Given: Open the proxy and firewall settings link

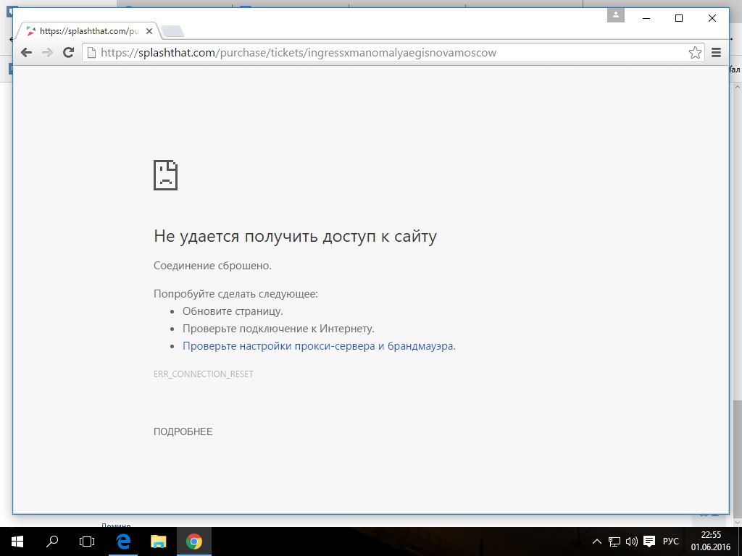Looking at the screenshot, I should coord(319,345).
